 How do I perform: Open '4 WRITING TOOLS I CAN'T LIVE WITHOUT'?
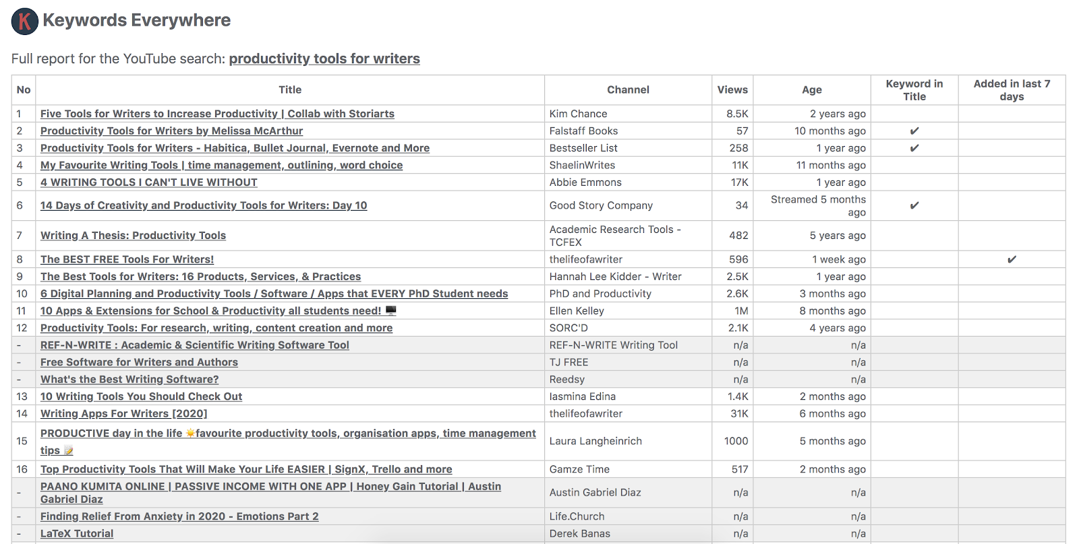[148, 182]
